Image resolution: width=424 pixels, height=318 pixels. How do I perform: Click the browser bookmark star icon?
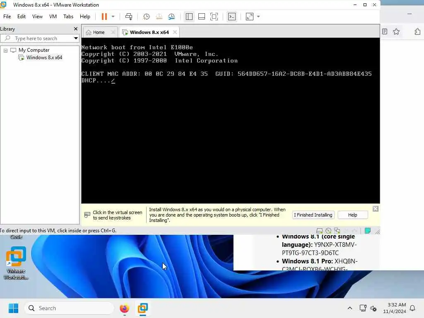[x=396, y=31]
